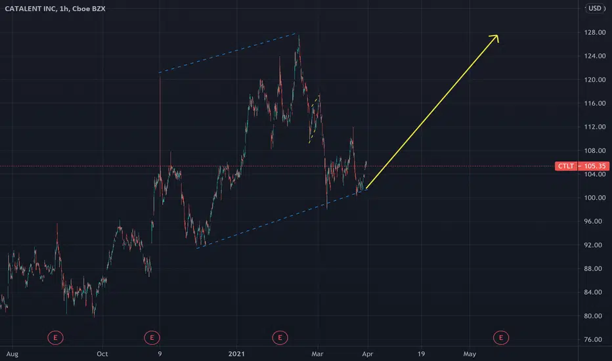The width and height of the screenshot is (612, 361).
Task: Click the 120.00 price axis label
Action: click(x=595, y=79)
